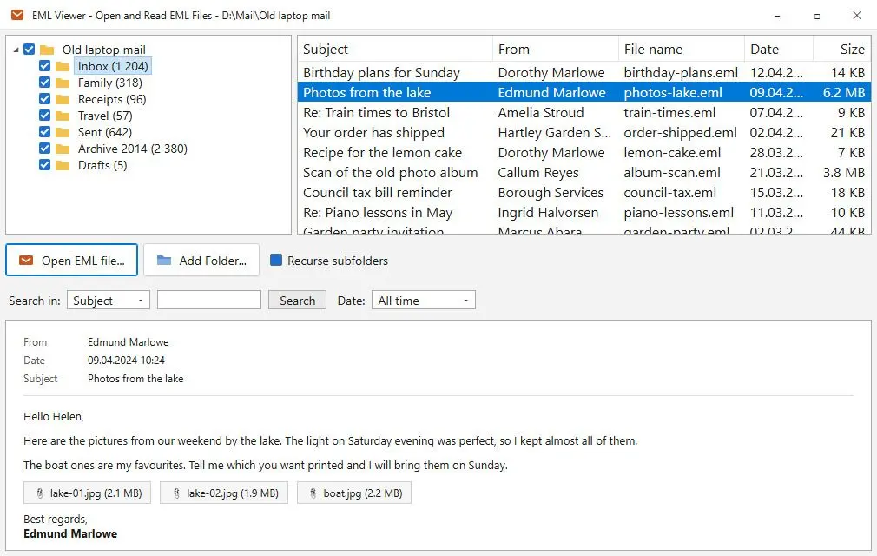
Task: Focus the search text input field
Action: pos(209,300)
